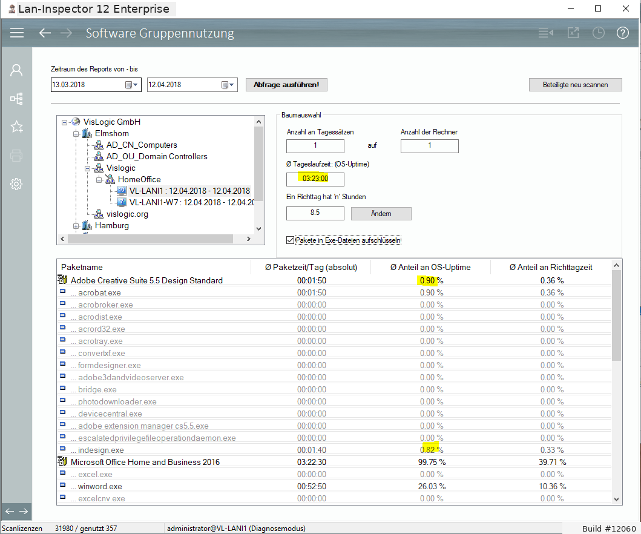Click sidebar bottom right arrow
Screen dimensions: 641x534
(x=24, y=511)
